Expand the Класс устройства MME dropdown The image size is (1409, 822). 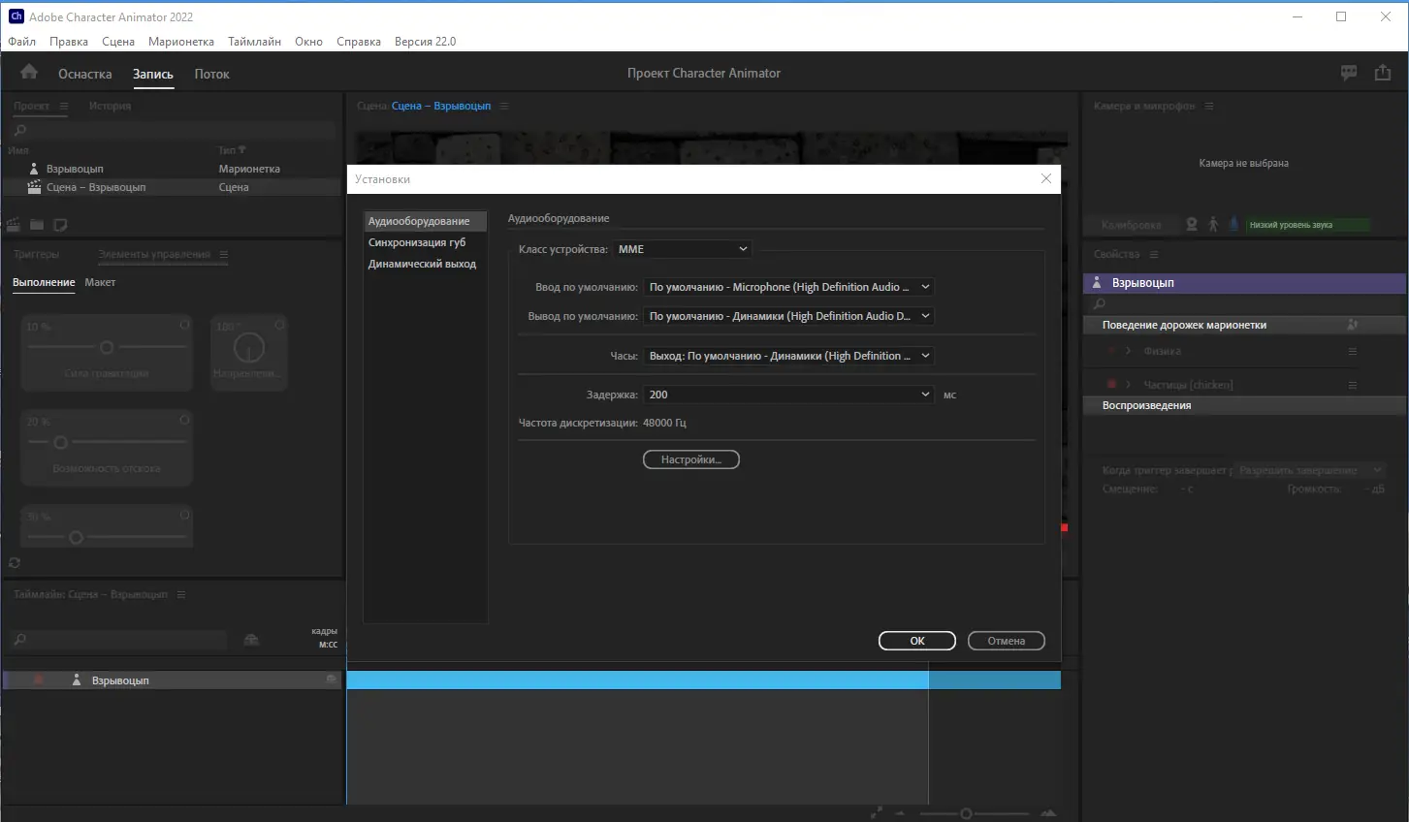click(x=683, y=249)
